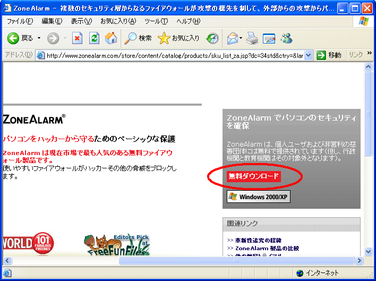Click the Print icon in toolbar
The height and width of the screenshot is (281, 376).
click(252, 38)
